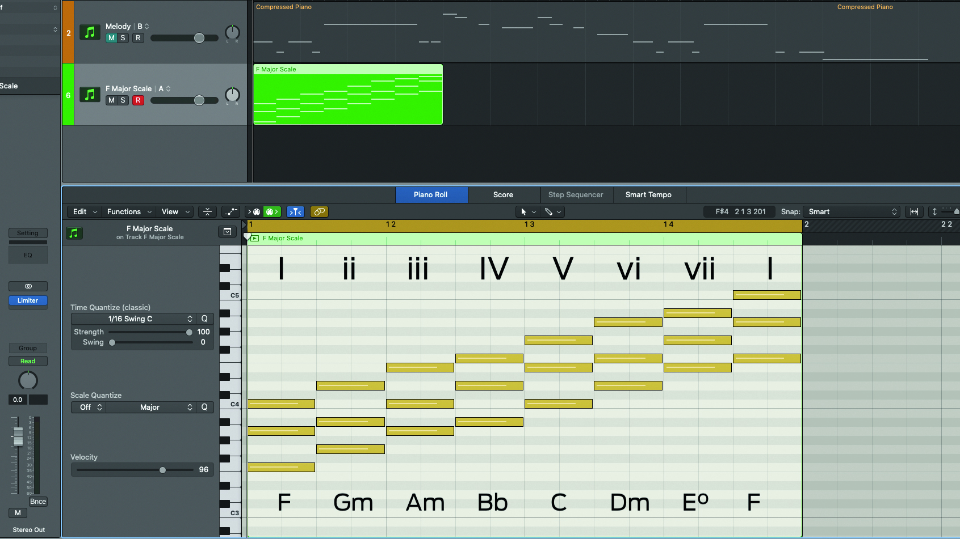This screenshot has height=539, width=960.
Task: Click the Group slot
Action: pos(28,348)
